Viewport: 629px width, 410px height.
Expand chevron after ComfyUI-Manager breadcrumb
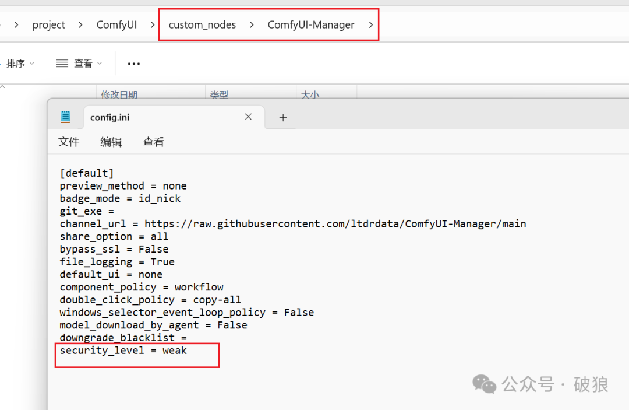(370, 25)
